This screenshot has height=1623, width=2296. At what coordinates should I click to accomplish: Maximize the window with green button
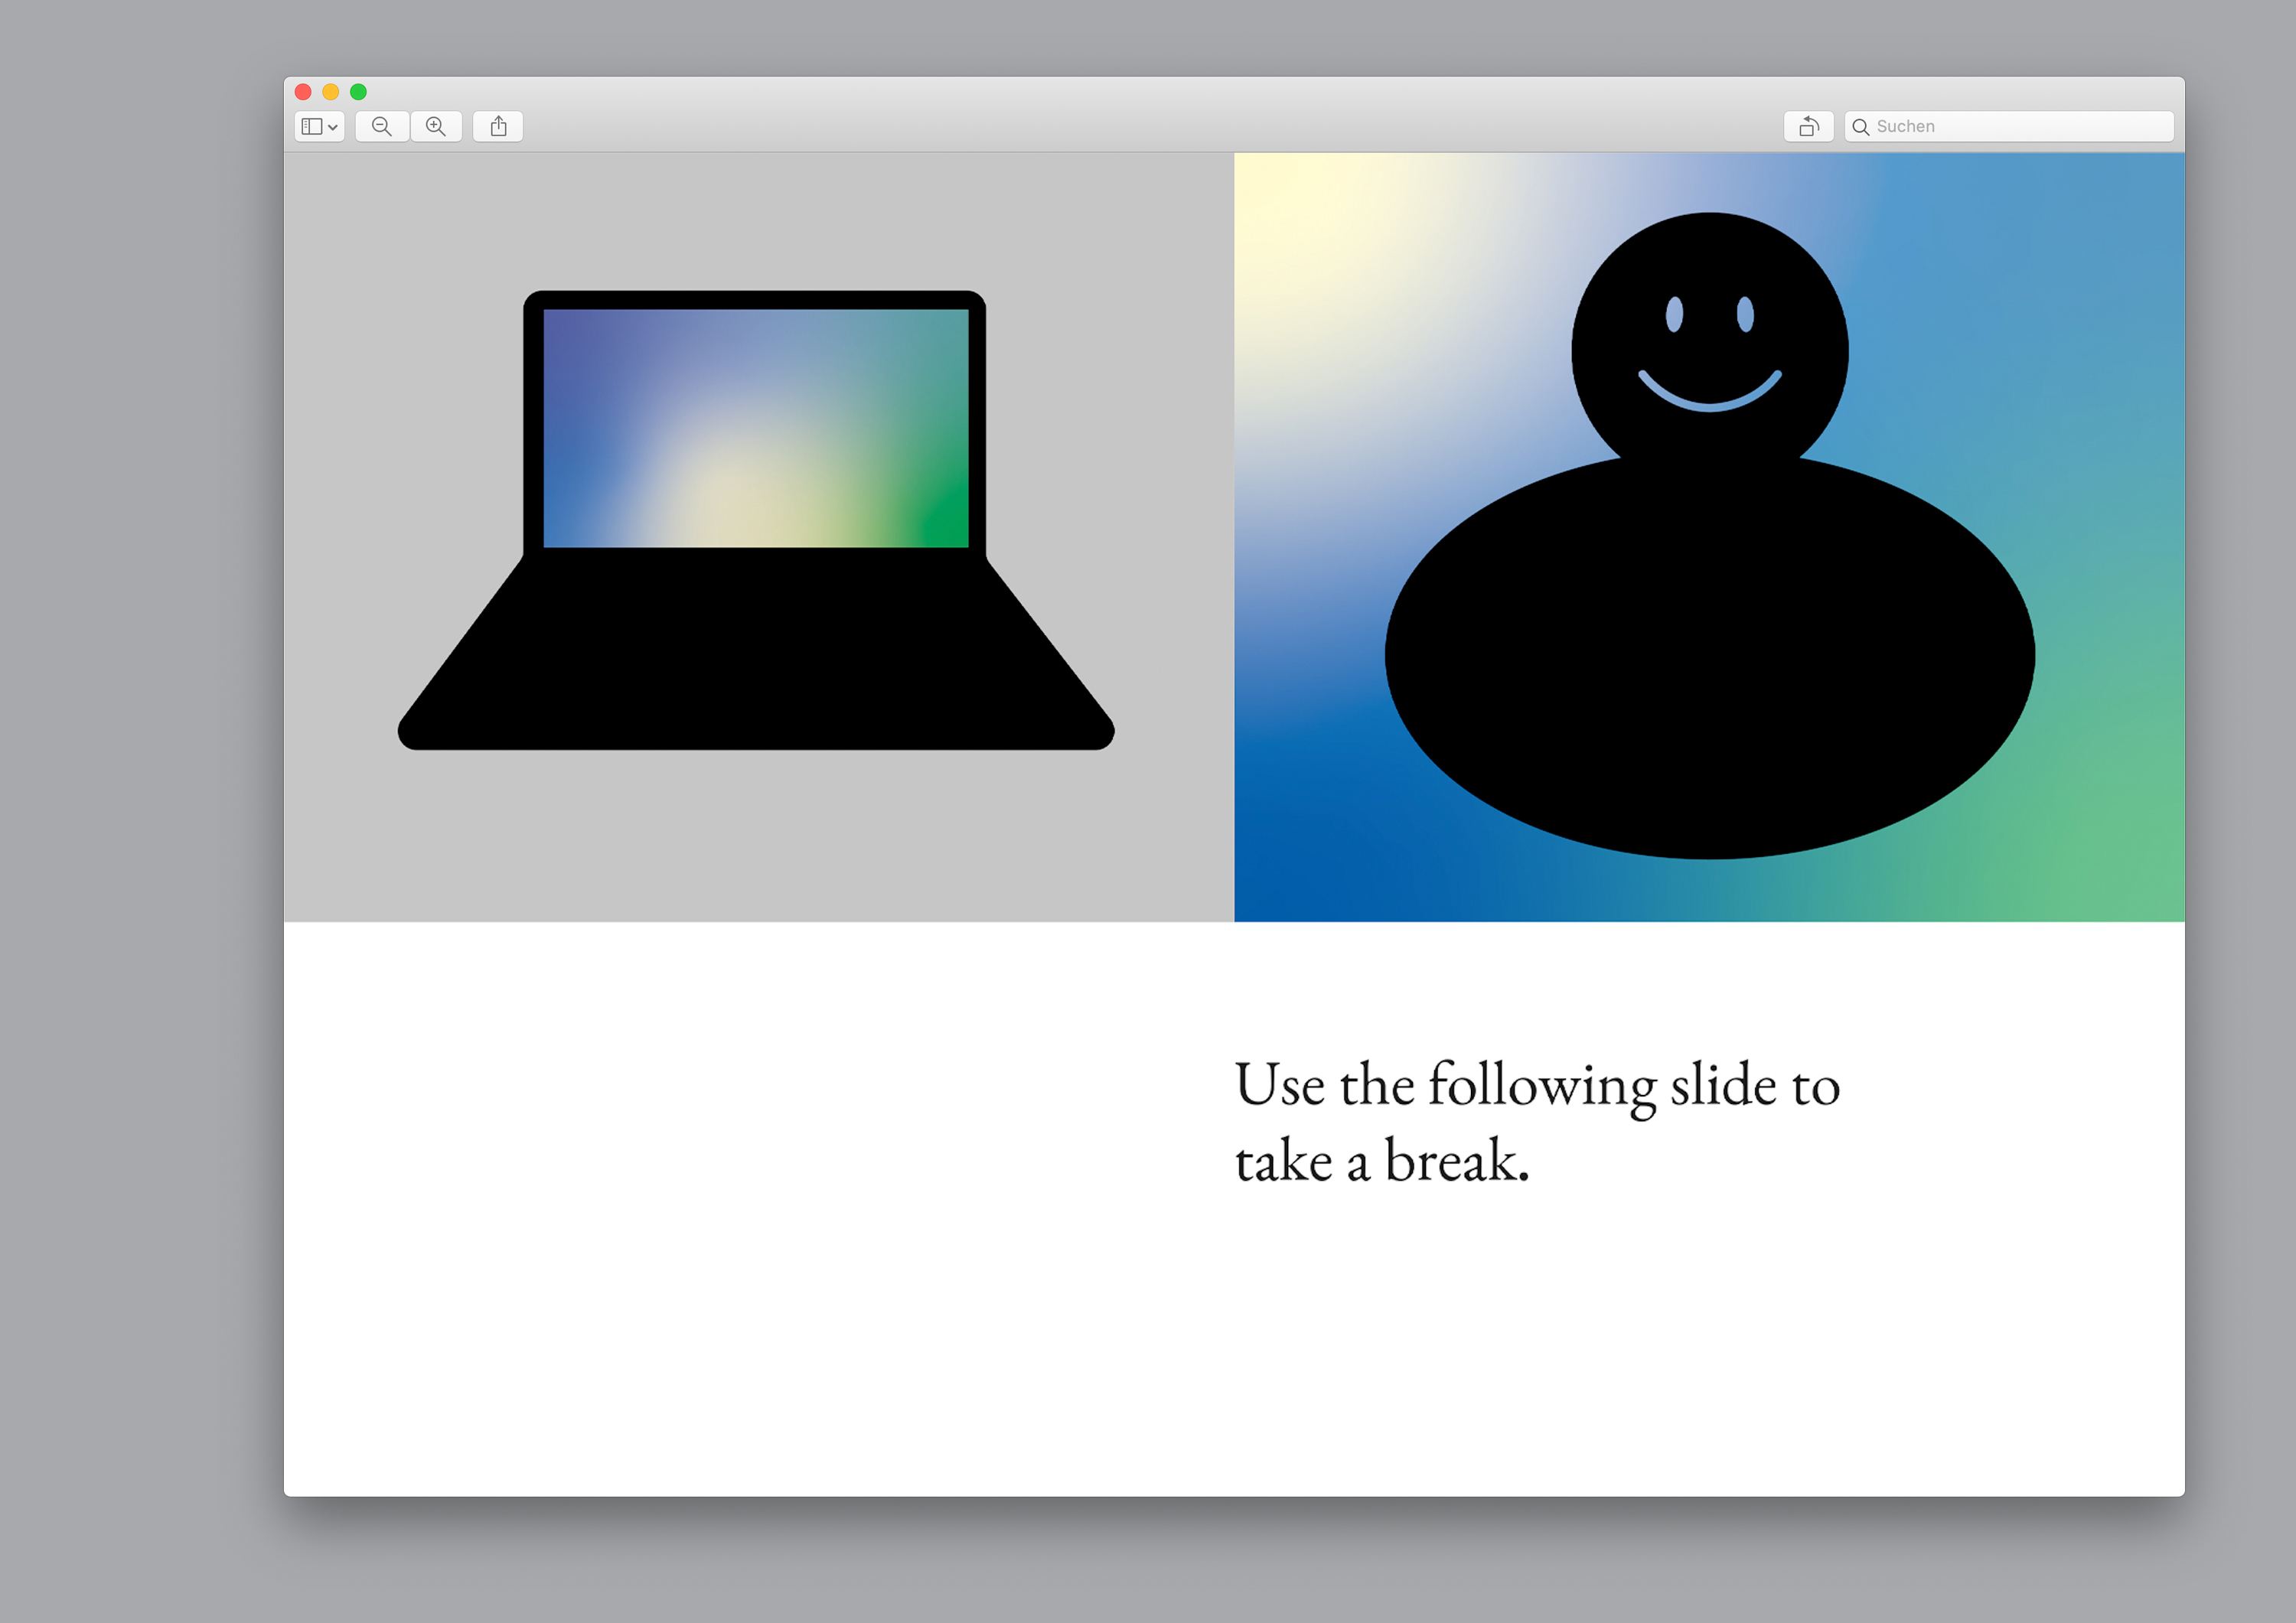tap(358, 92)
